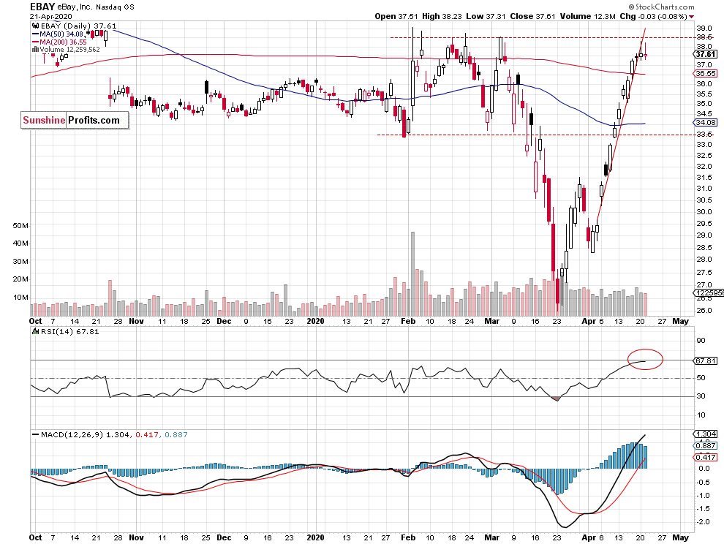
Task: Click the 'RSI(14) 67.81' panel label
Action: [69, 331]
